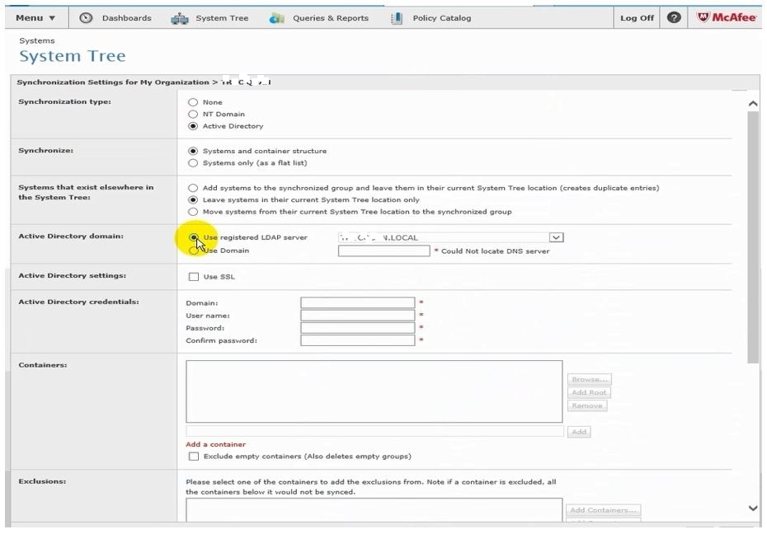This screenshot has height=534, width=767.
Task: Expand the registered LDAP server dropdown
Action: tap(557, 237)
